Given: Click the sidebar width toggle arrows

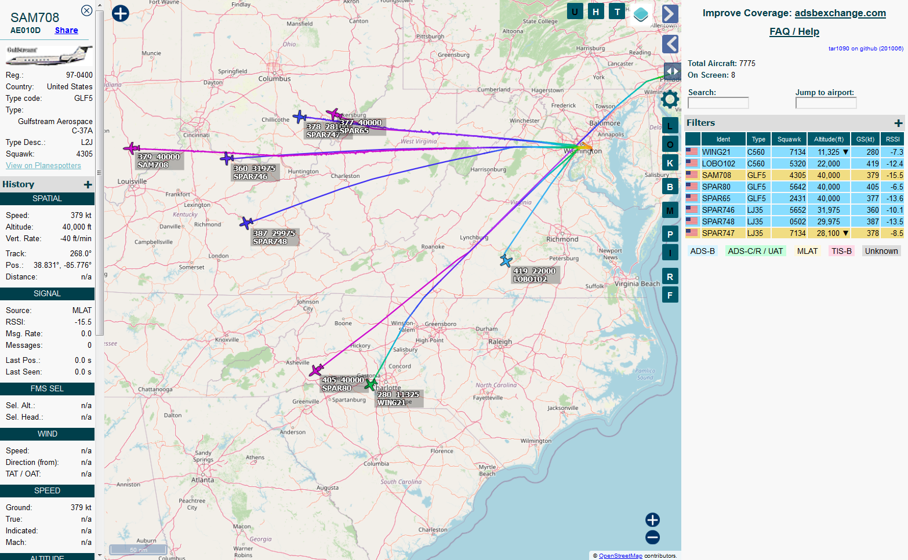Looking at the screenshot, I should [673, 71].
